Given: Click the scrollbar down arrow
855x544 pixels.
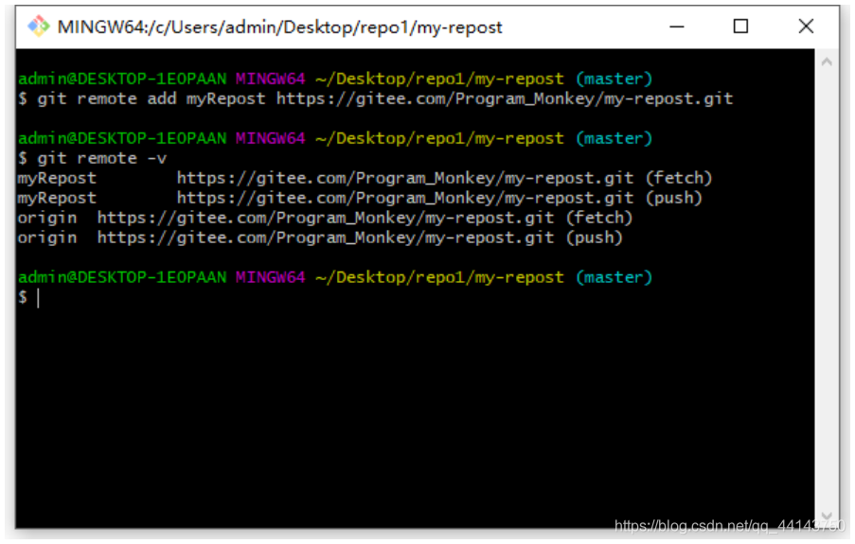Looking at the screenshot, I should 827,516.
